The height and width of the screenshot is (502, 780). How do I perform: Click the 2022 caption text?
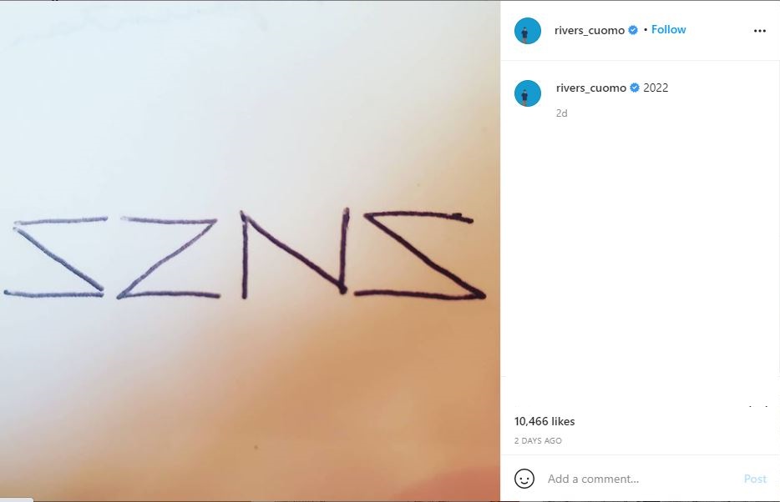[x=656, y=88]
